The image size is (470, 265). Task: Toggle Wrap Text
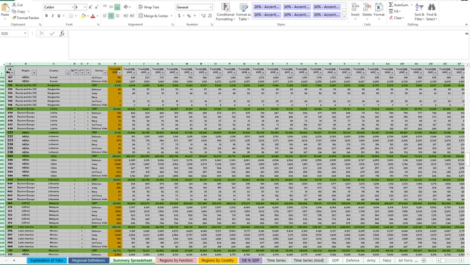click(x=149, y=7)
